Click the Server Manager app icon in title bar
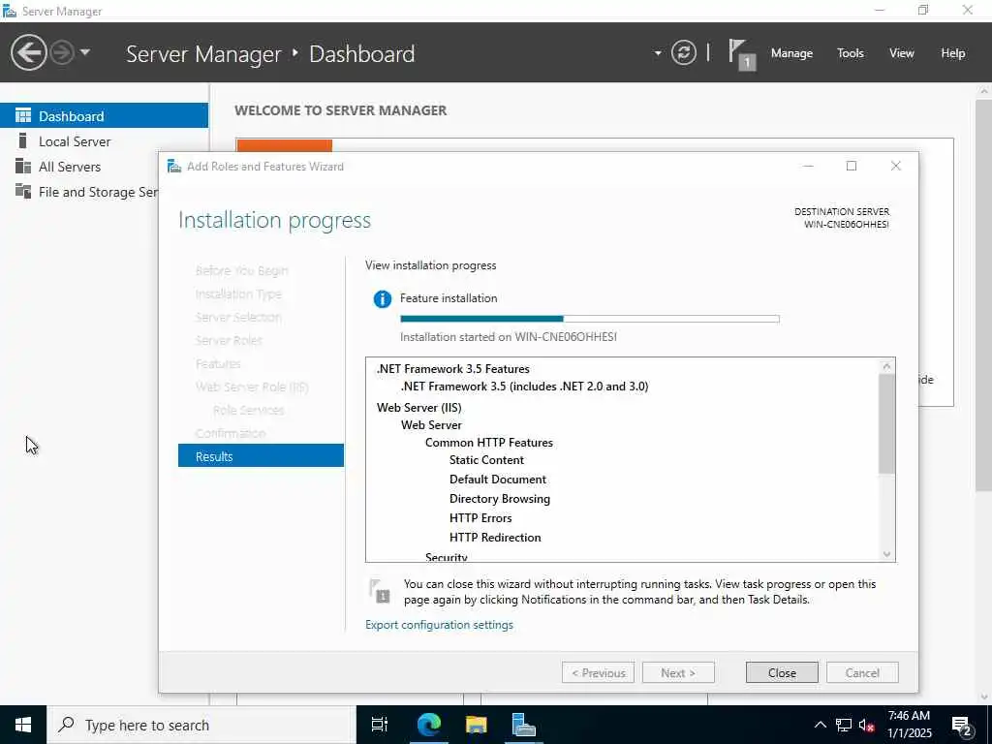The height and width of the screenshot is (744, 992). tap(9, 11)
